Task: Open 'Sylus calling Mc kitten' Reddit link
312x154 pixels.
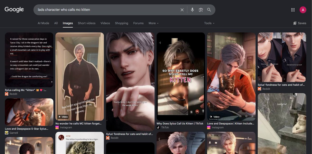Action: (25, 90)
